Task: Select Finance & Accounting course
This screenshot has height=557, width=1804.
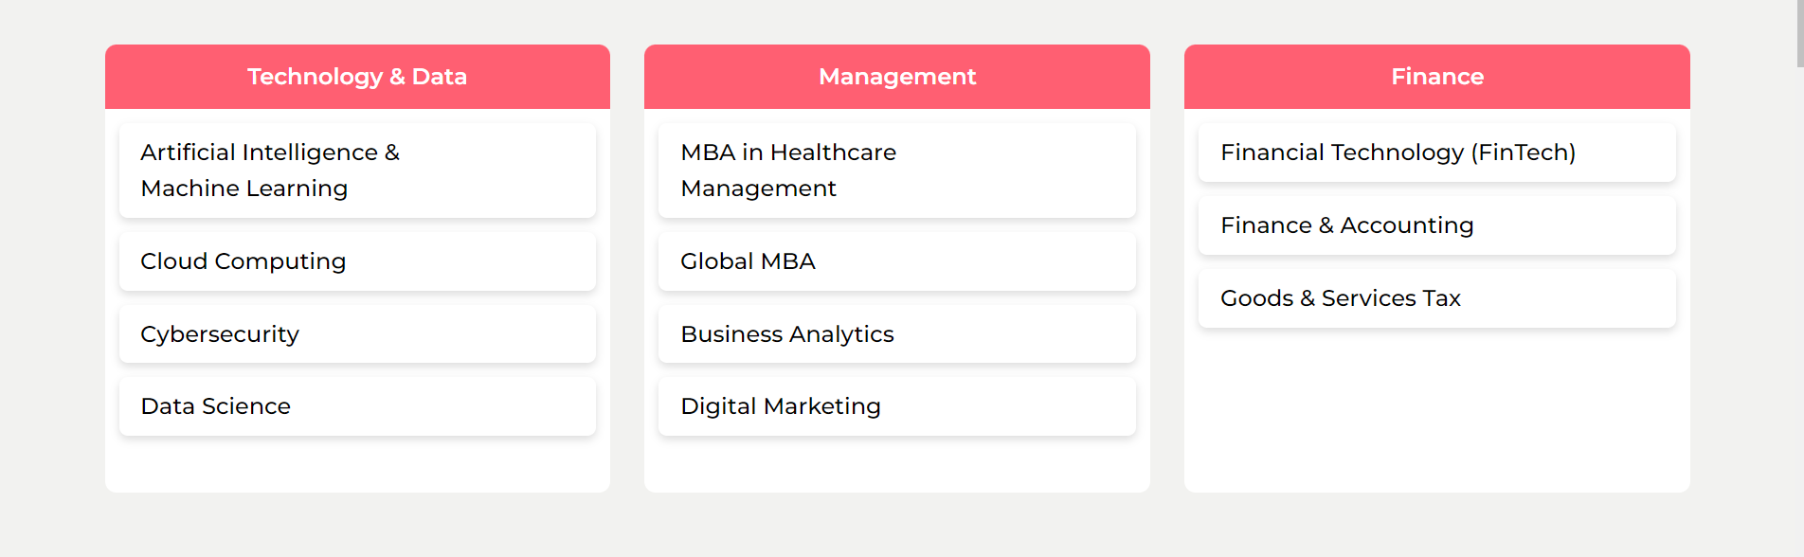Action: point(1437,225)
